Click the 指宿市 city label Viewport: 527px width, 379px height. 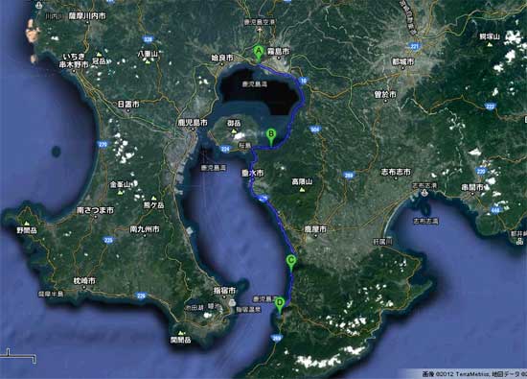[x=224, y=290]
